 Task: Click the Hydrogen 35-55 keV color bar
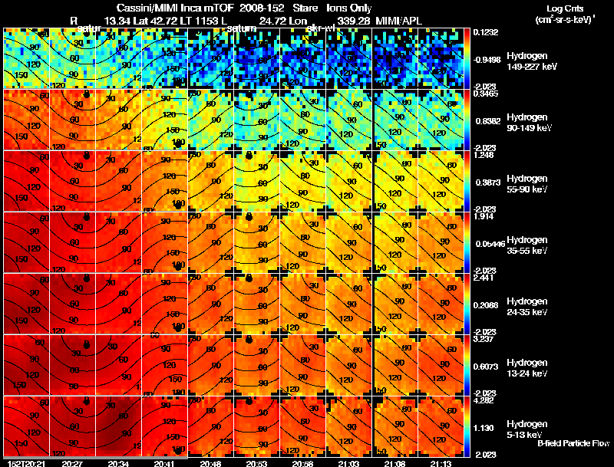[467, 242]
